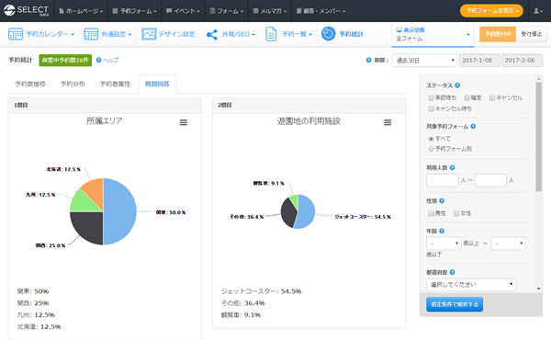Click the user account icon
Screen dimensions: 551x340
click(x=537, y=11)
